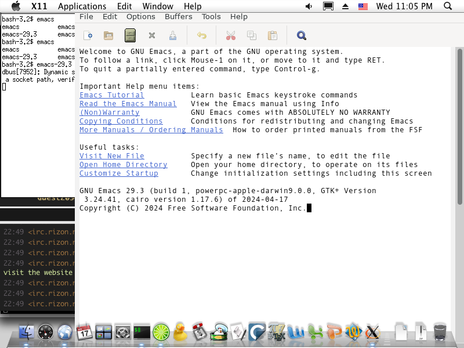
Task: Open the Help menu in macOS menu bar
Action: 193,6
